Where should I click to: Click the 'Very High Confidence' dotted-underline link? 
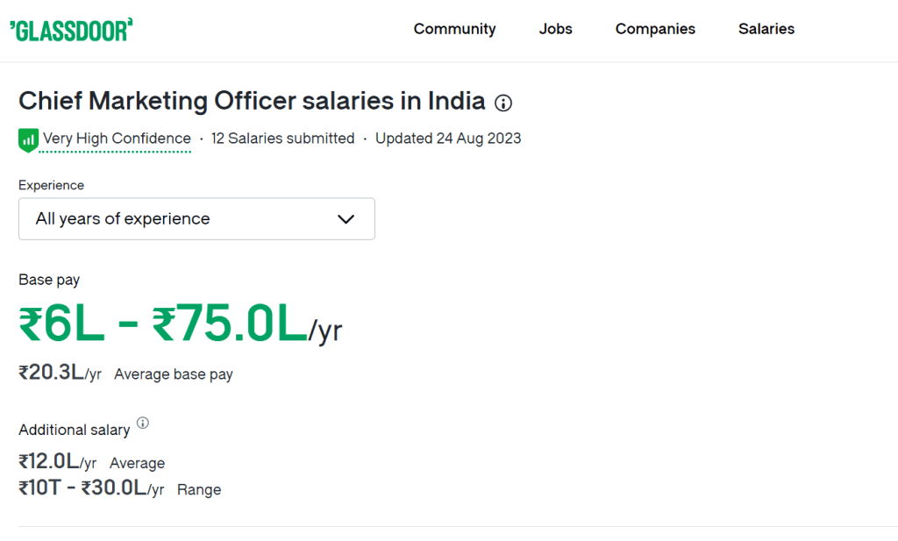point(115,139)
